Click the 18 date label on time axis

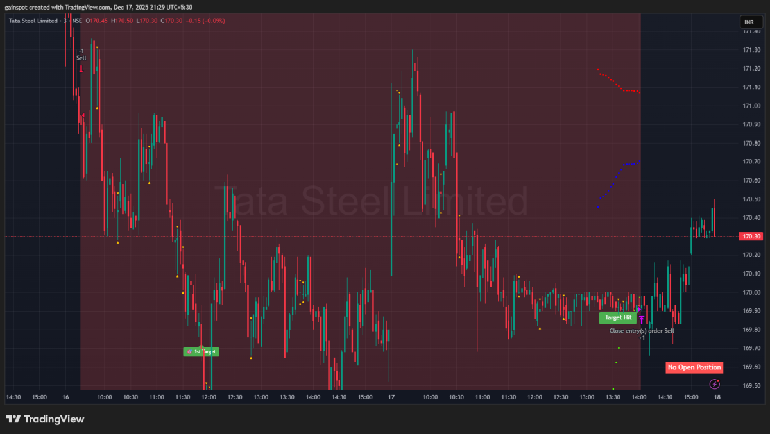tap(716, 397)
